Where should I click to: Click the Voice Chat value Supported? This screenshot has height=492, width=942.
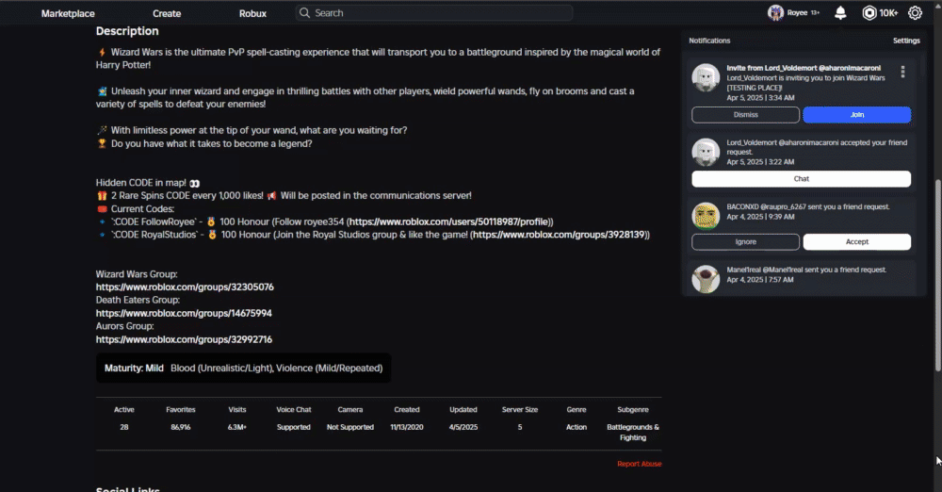293,427
